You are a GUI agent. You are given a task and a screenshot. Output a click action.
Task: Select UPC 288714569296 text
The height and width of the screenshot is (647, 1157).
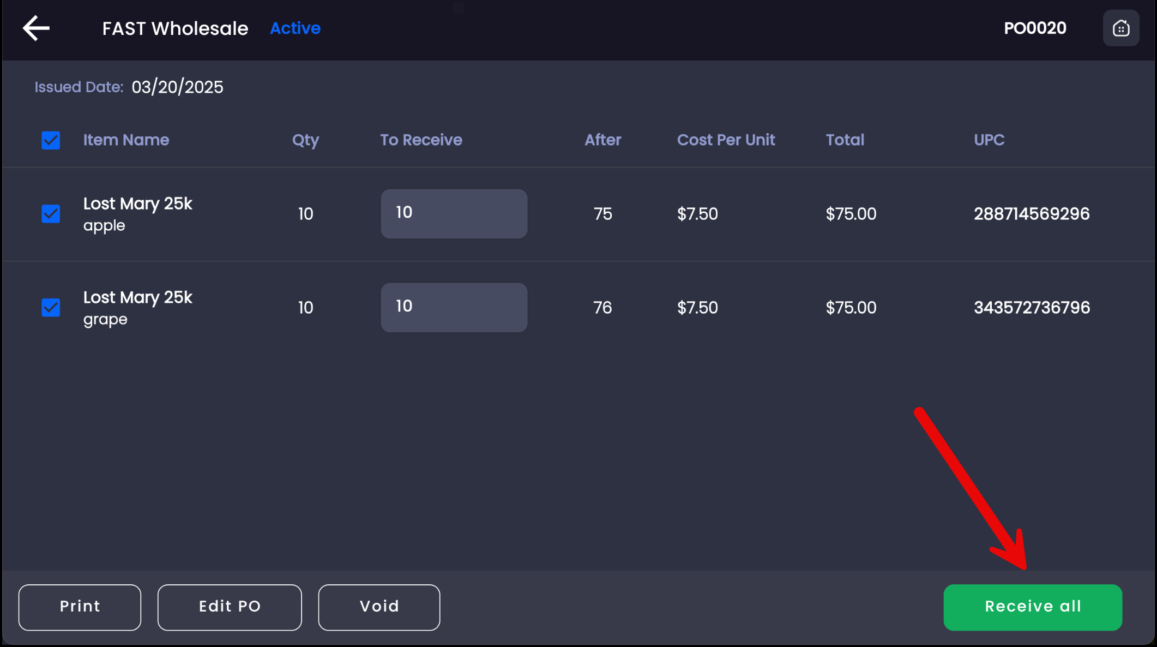1031,214
